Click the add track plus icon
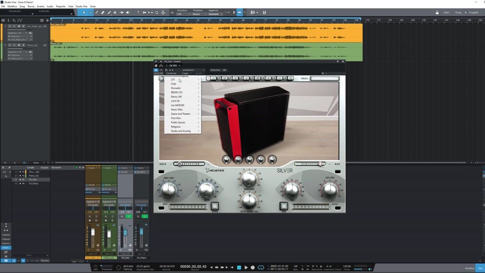Viewport: 485px width, 273px height. click(x=47, y=20)
